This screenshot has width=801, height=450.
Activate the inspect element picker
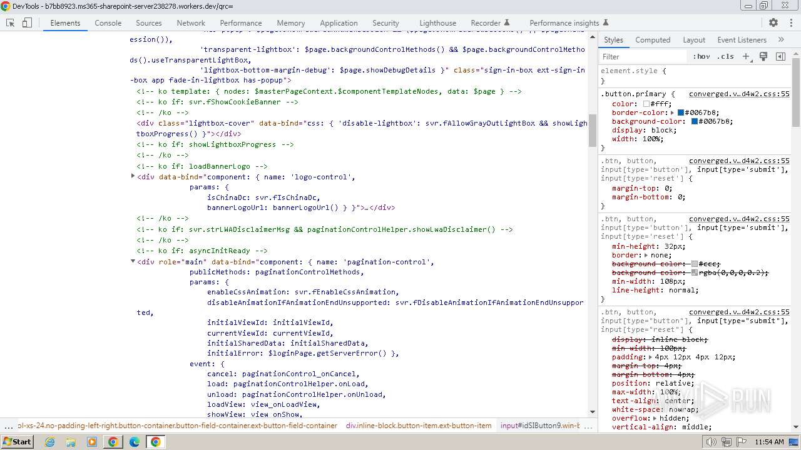[10, 22]
